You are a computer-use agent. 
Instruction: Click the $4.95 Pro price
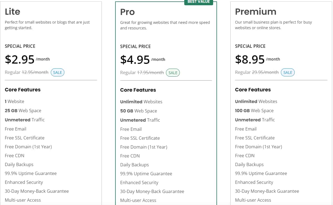point(135,60)
